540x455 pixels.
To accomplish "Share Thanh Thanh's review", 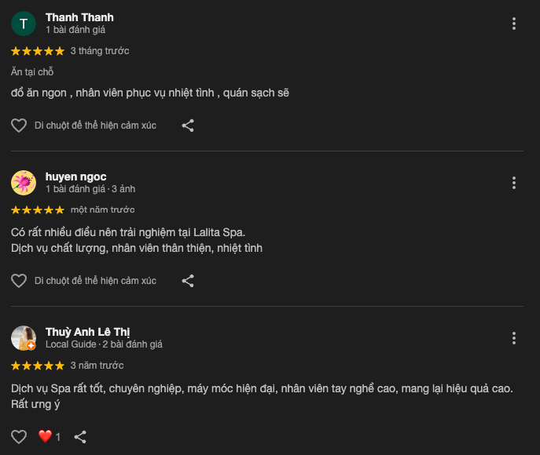I will coord(188,126).
